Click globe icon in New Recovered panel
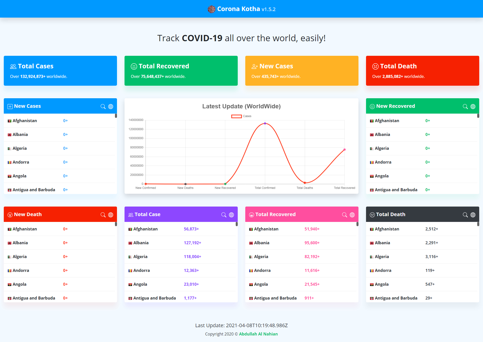Screen dimensions: 483x342 point(473,106)
